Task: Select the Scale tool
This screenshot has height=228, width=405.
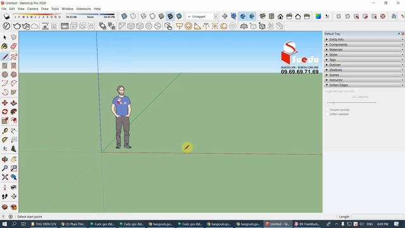Action: [4, 120]
